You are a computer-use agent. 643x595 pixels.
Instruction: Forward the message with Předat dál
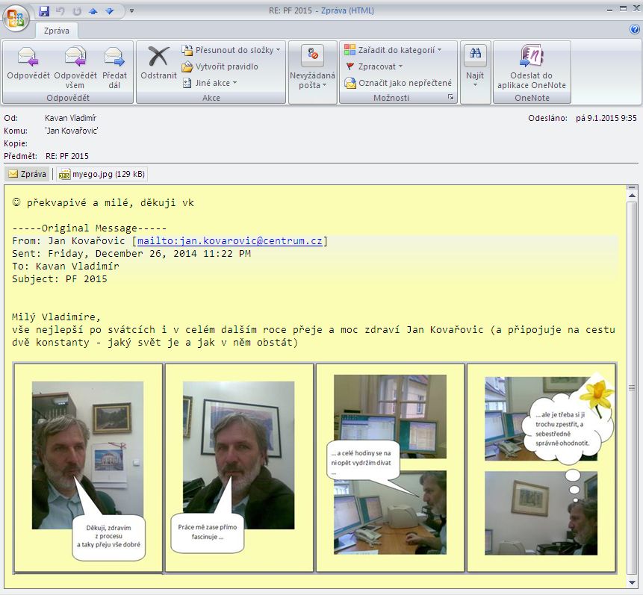pyautogui.click(x=114, y=58)
